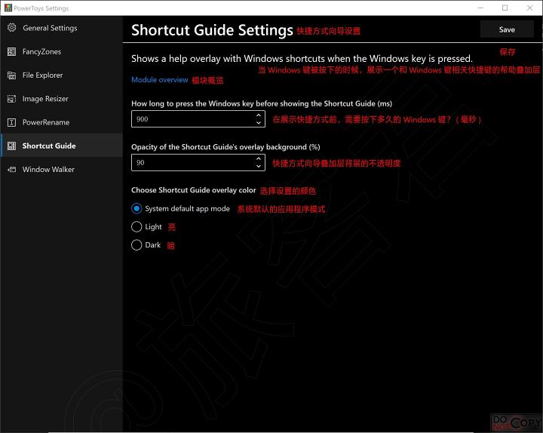The image size is (543, 433).
Task: Go to File Explorer settings
Action: [62, 75]
